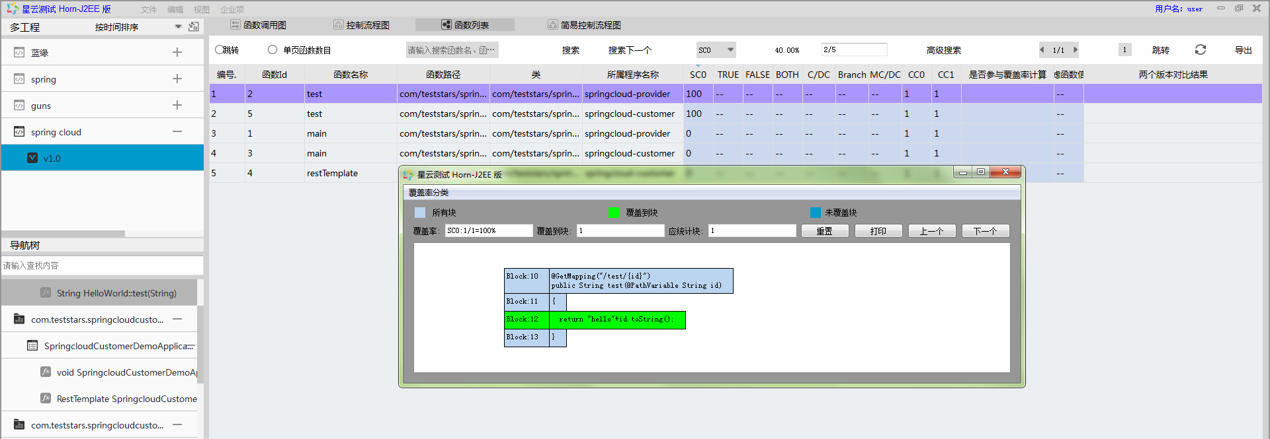
Task: Select the 跳转 radio button
Action: tap(220, 50)
